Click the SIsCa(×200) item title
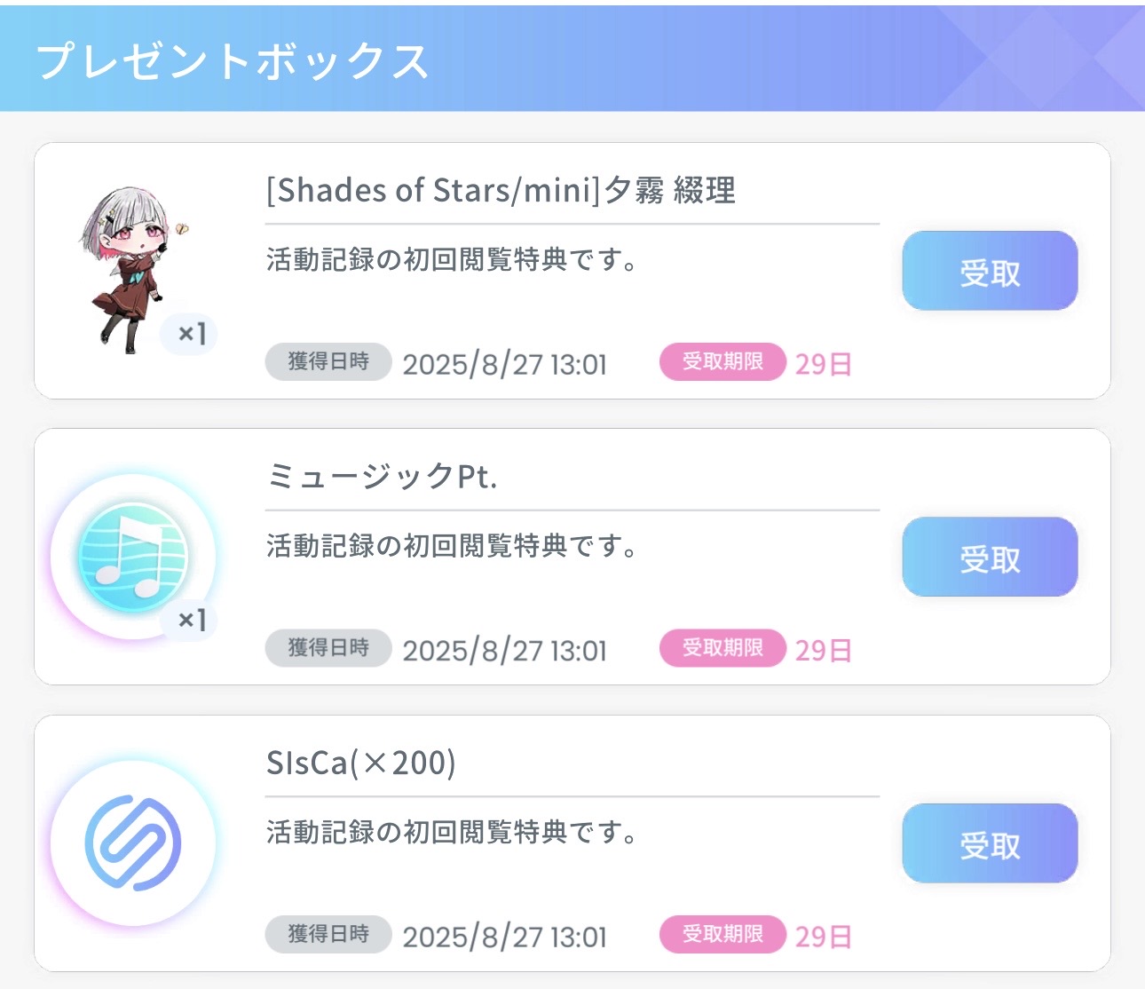Viewport: 1145px width, 989px height. pyautogui.click(x=361, y=764)
